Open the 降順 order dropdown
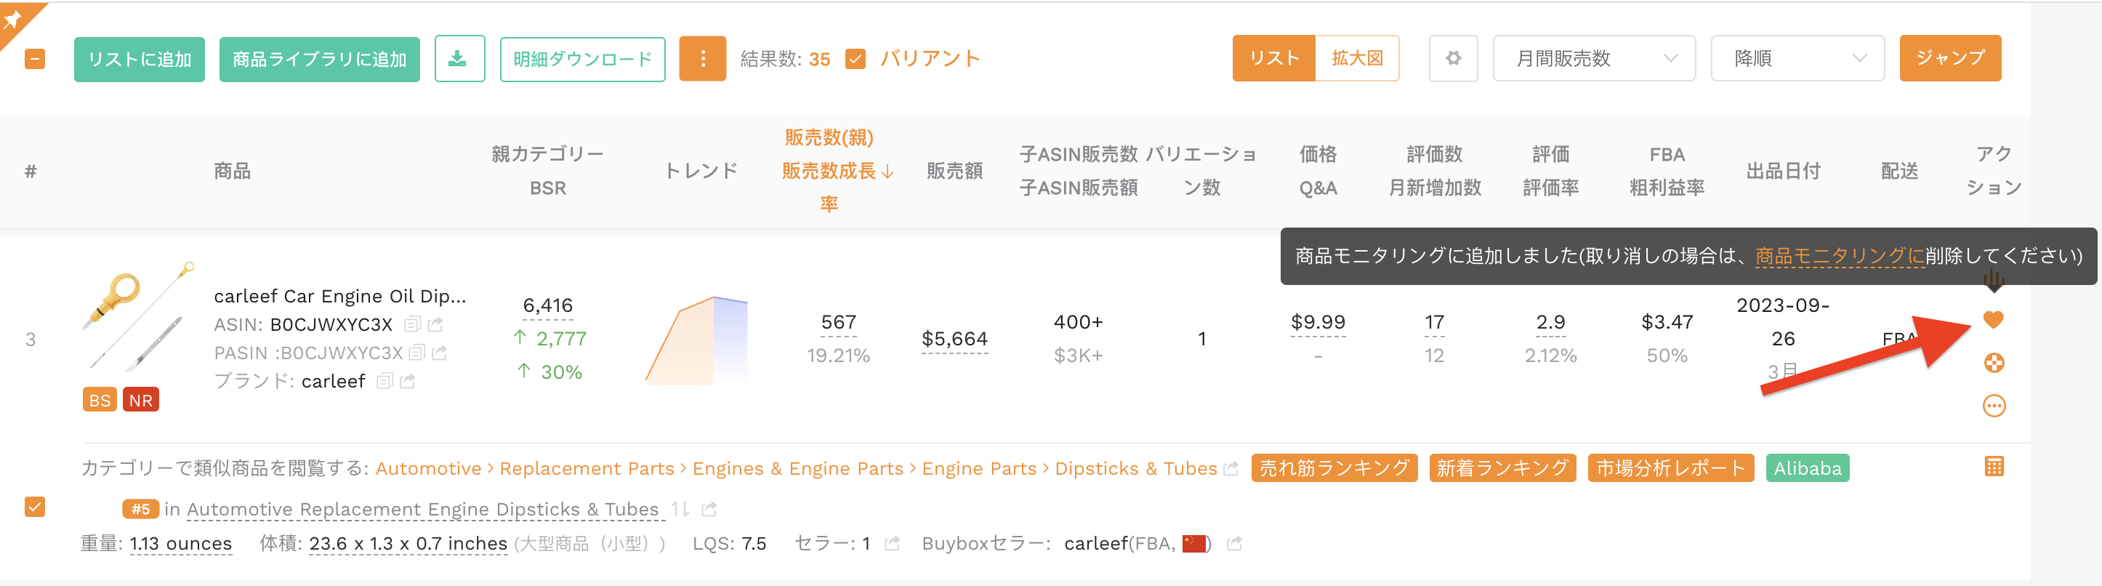 point(1797,59)
